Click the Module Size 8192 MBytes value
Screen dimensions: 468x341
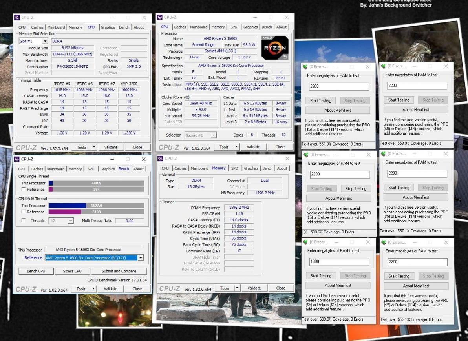73,48
